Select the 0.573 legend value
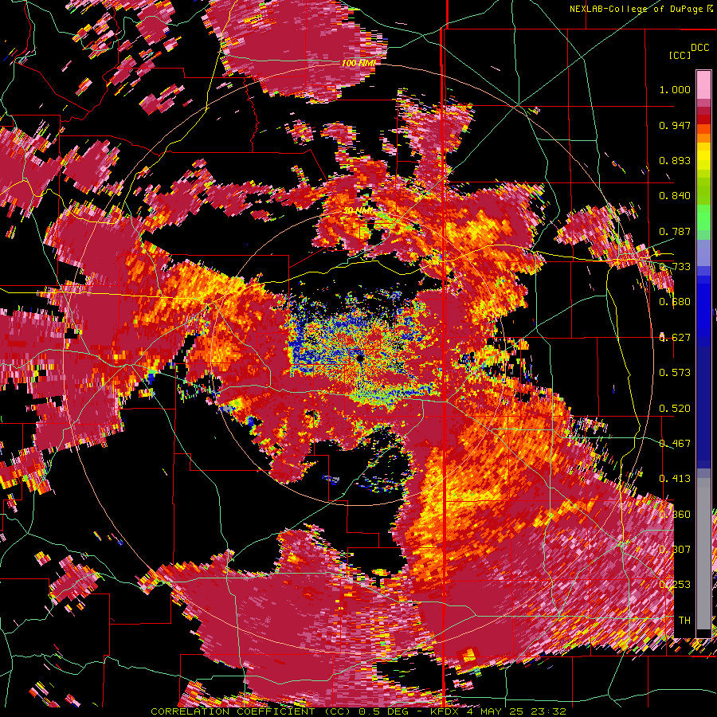Screen dimensions: 717x717 [x=675, y=373]
